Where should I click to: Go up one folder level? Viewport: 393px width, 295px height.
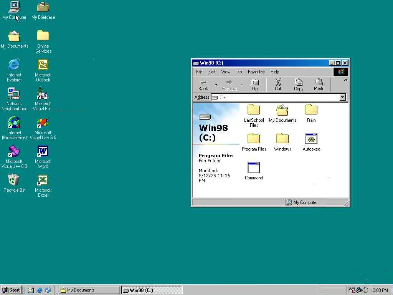(x=255, y=85)
